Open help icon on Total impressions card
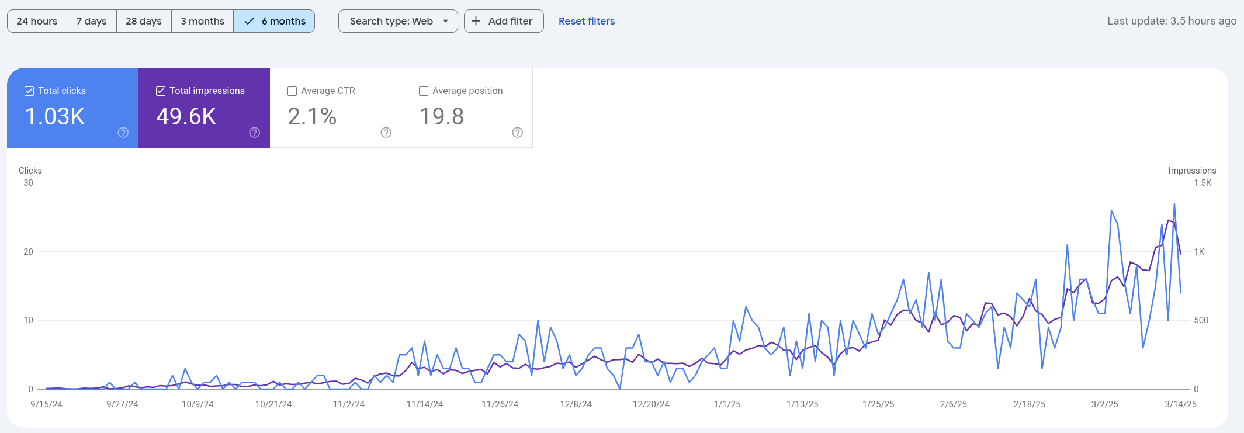This screenshot has width=1244, height=433. [254, 133]
